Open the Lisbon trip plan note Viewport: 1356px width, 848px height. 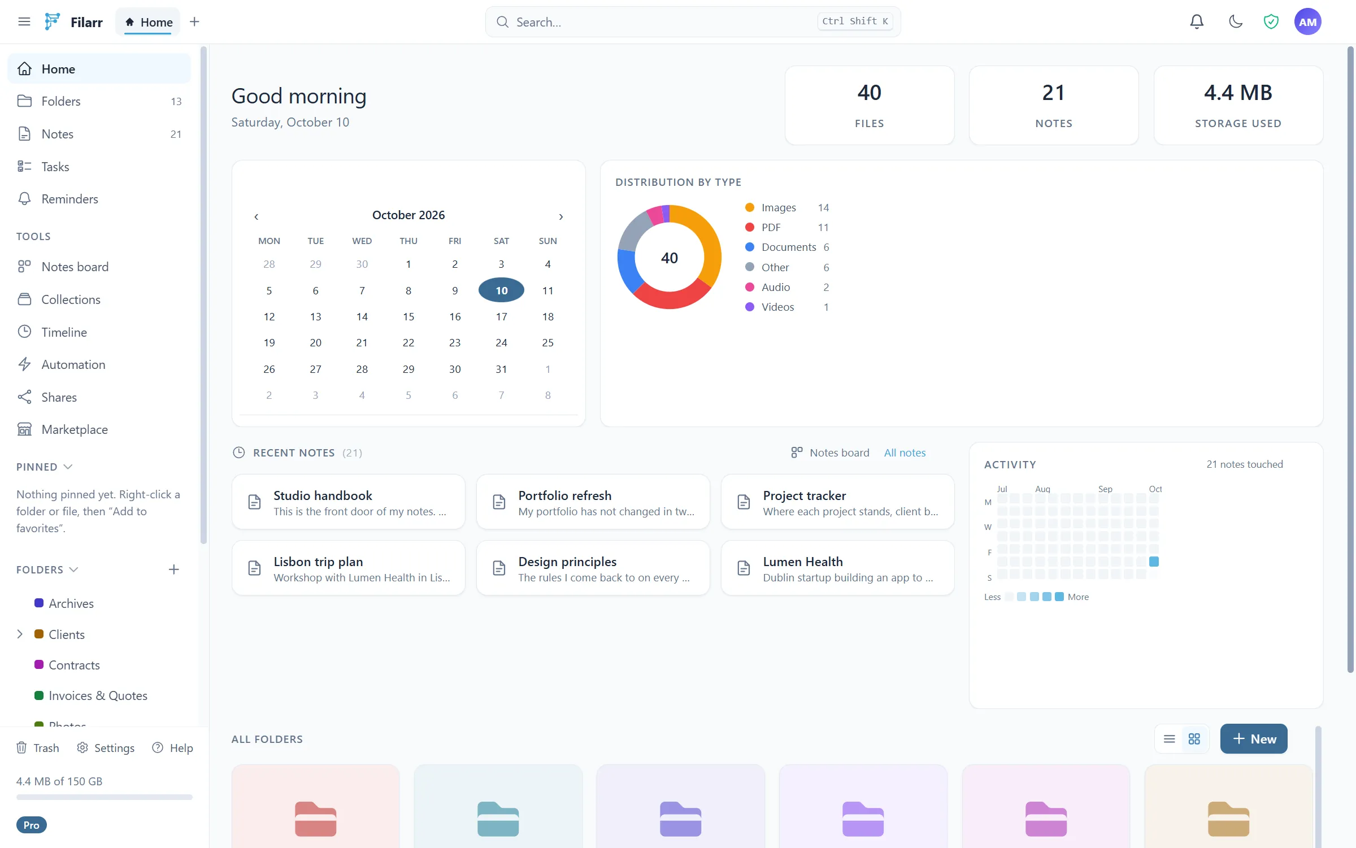tap(349, 568)
